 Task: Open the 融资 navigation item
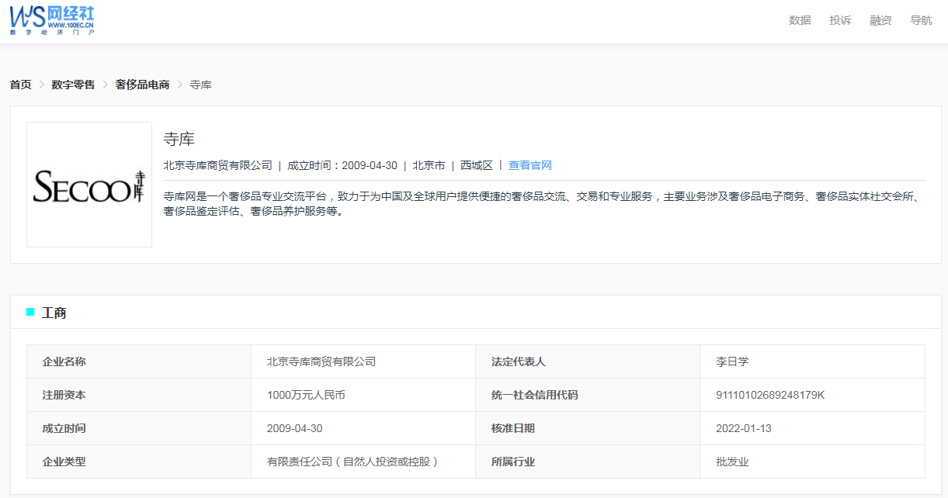pyautogui.click(x=880, y=20)
